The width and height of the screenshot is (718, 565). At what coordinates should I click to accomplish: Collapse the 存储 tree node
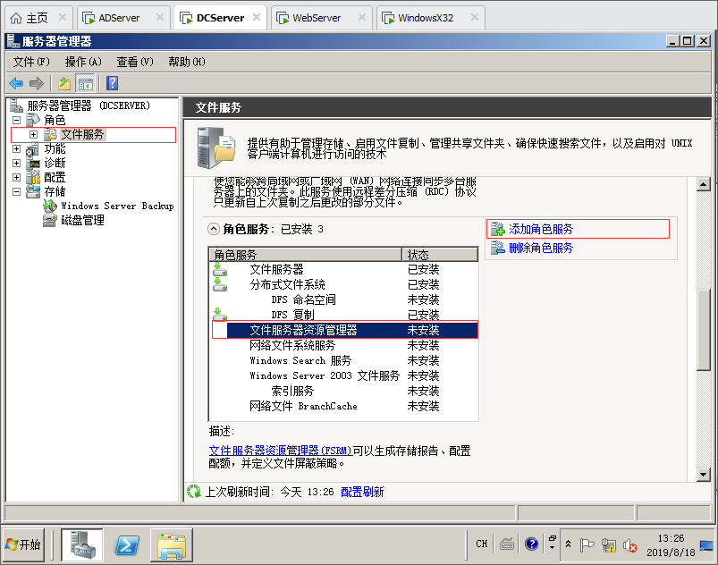coord(16,192)
